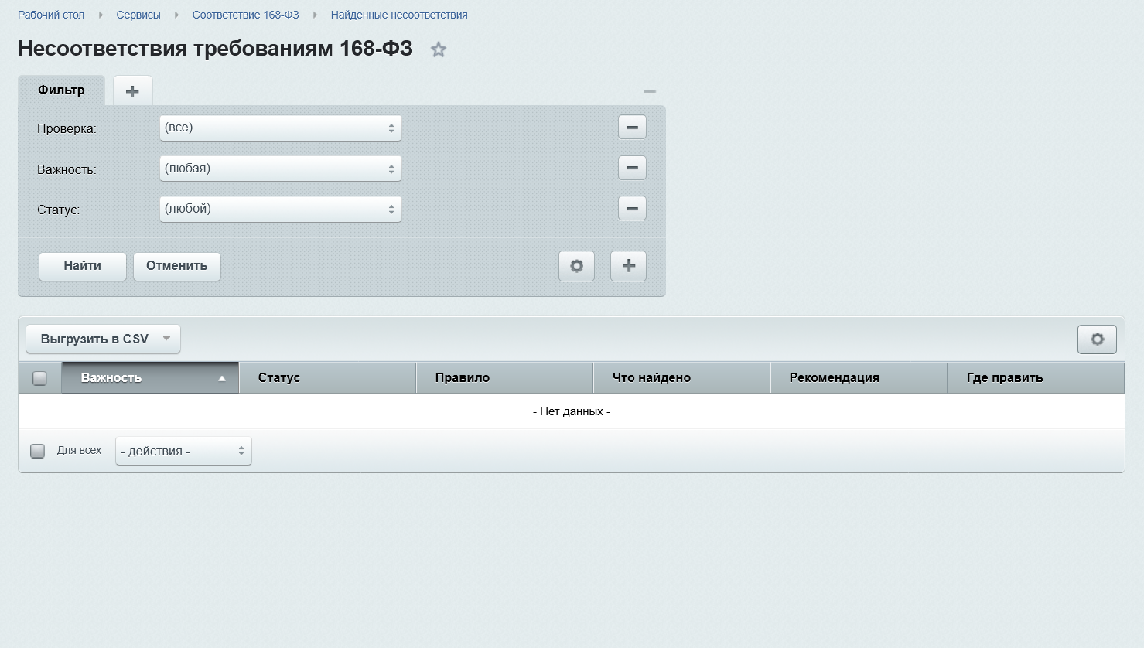Go to Рабочий стол breadcrumb
This screenshot has width=1144, height=648.
pyautogui.click(x=51, y=15)
